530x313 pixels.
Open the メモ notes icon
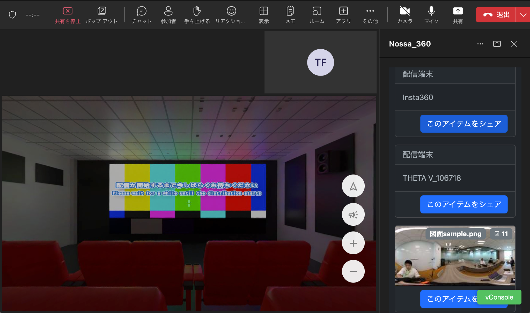[x=290, y=15]
